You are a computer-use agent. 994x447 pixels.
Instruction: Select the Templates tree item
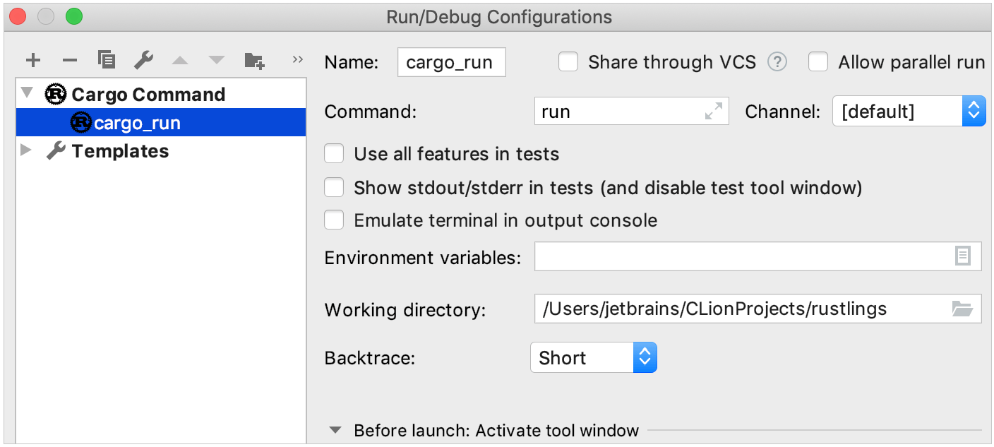[161, 150]
